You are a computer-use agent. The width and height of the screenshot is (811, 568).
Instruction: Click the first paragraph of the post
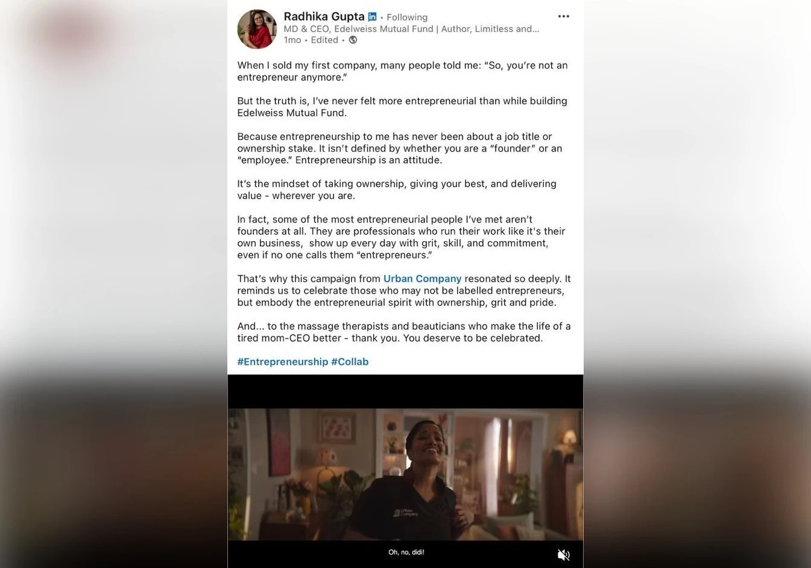402,71
